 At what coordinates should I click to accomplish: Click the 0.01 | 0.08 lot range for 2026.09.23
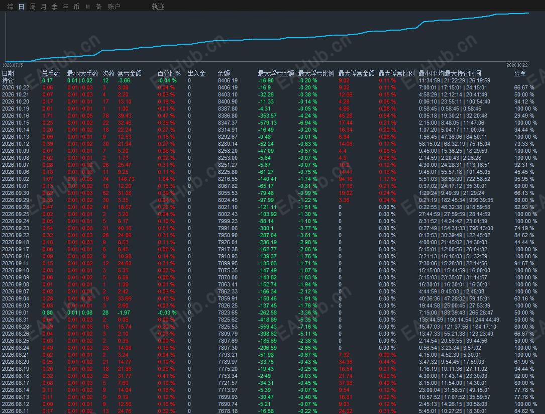tap(80, 229)
